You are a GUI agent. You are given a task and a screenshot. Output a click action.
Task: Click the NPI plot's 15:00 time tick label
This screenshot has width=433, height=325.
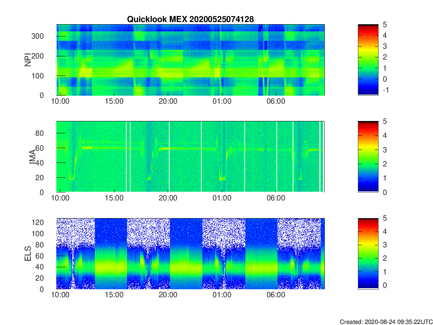coord(114,101)
